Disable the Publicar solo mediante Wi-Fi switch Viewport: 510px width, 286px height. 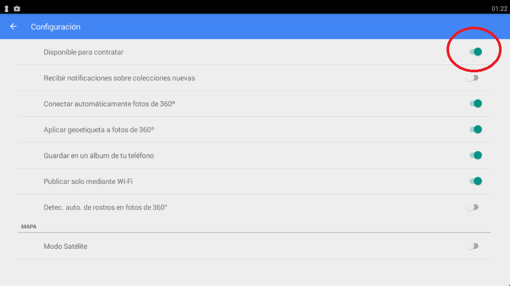[475, 181]
